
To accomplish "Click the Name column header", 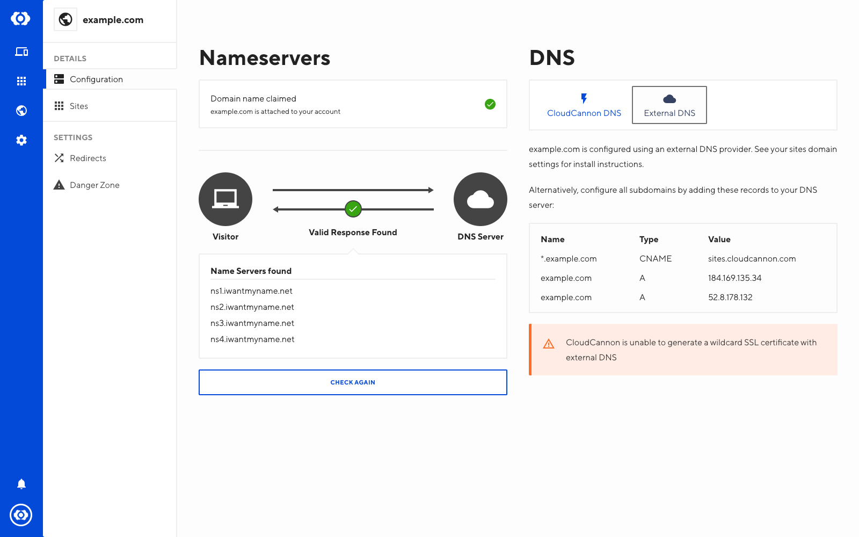I will [552, 239].
